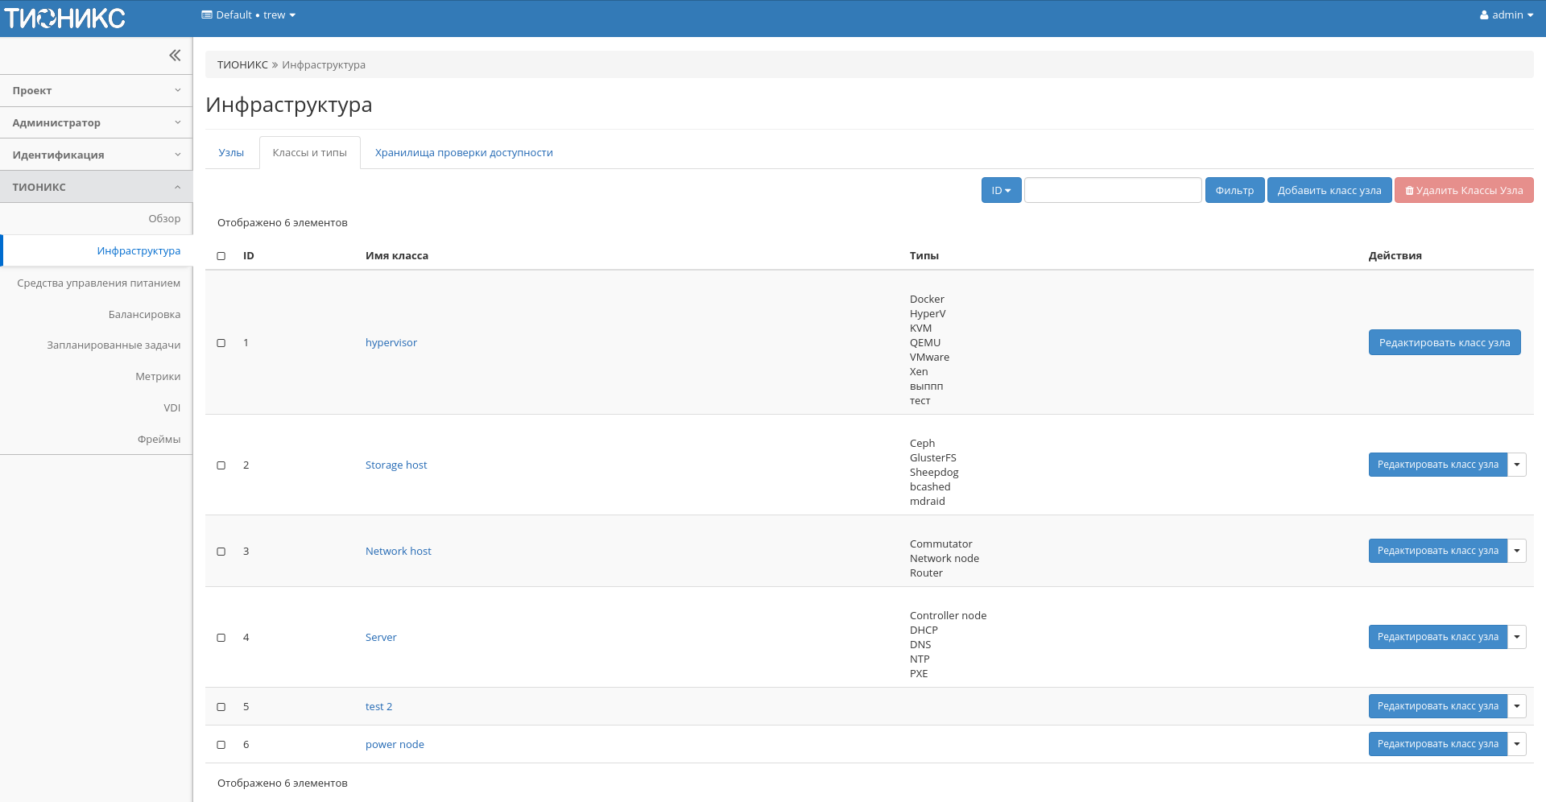Expand the Администратор sidebar section
Image resolution: width=1546 pixels, height=802 pixels.
coord(96,123)
